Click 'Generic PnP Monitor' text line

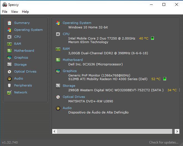click(99, 75)
